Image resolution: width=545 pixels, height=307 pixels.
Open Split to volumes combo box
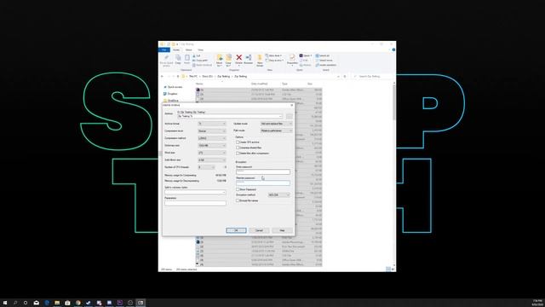(195, 192)
